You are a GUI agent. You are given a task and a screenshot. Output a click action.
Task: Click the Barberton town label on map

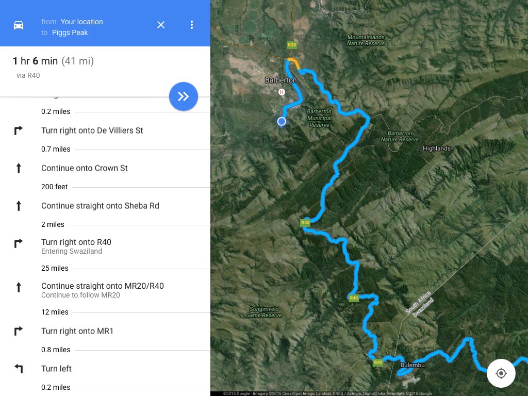tap(280, 80)
